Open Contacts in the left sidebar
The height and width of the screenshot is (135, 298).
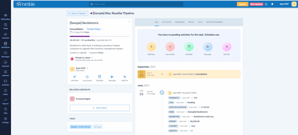pos(5,35)
